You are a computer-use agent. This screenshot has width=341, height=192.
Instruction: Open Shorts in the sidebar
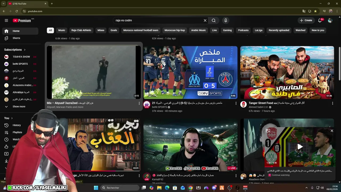20,38
